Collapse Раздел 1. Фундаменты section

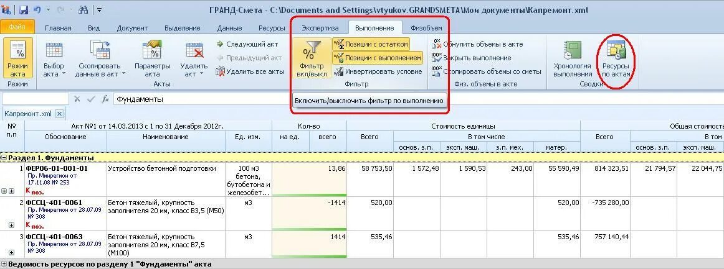pos(4,158)
